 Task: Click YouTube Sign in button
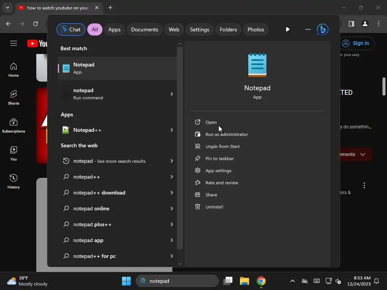[x=357, y=43]
